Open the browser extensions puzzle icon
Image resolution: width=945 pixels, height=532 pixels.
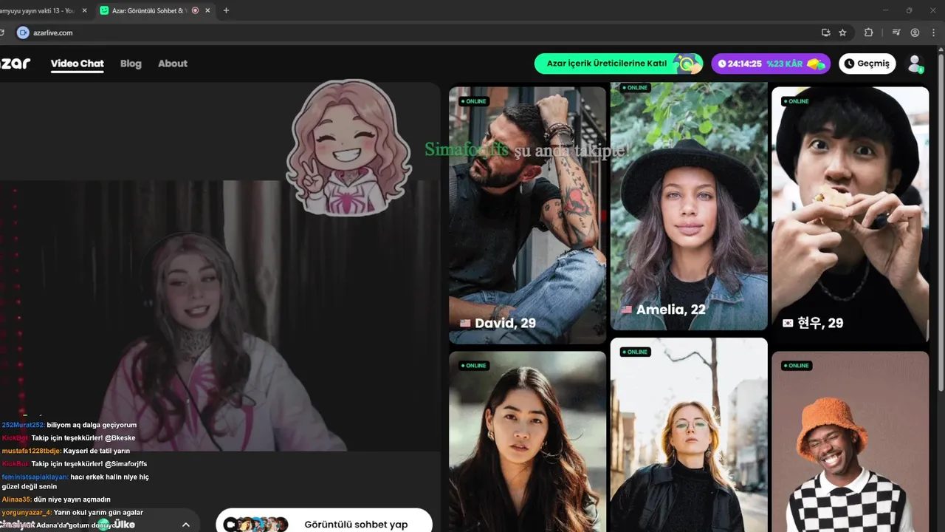[868, 33]
